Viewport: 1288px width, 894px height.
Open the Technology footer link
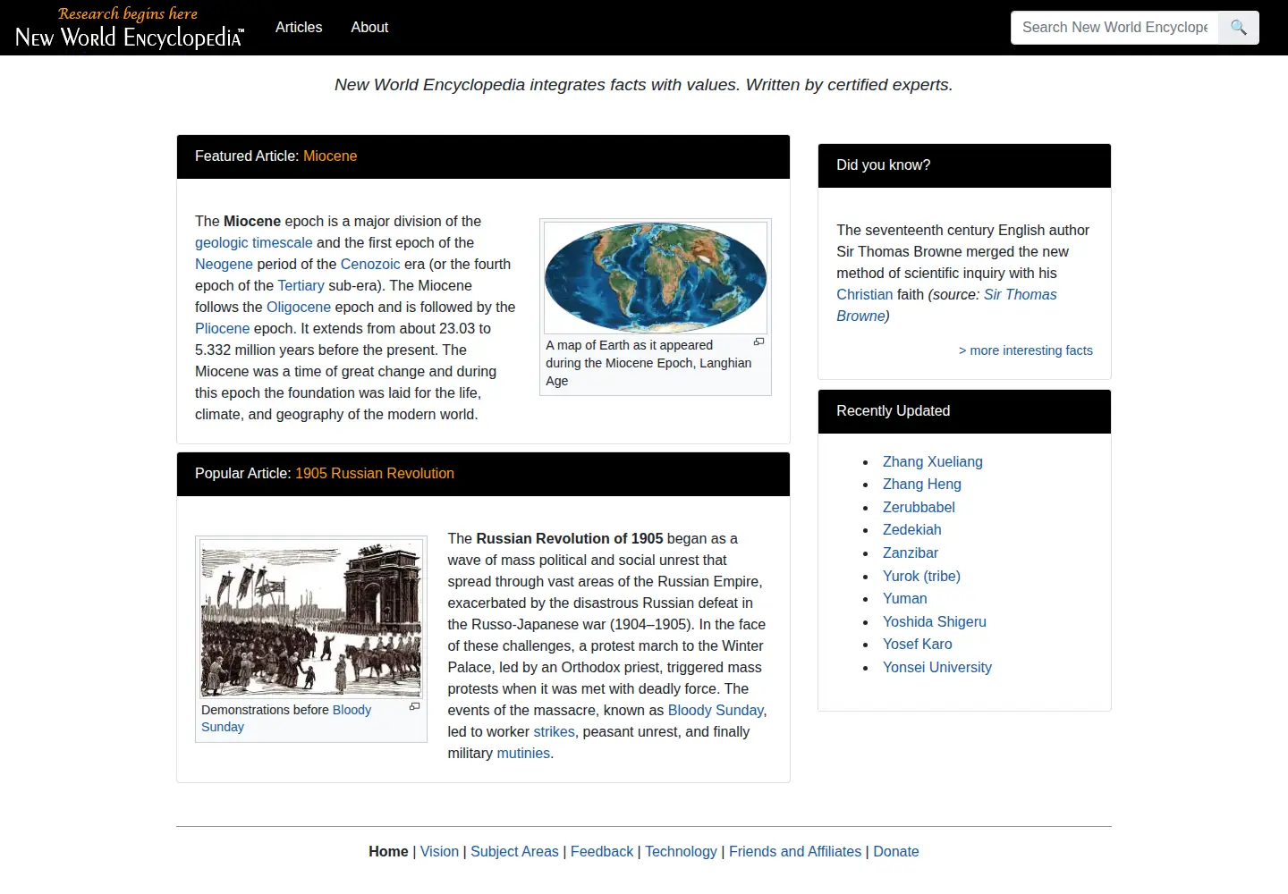[x=681, y=852]
